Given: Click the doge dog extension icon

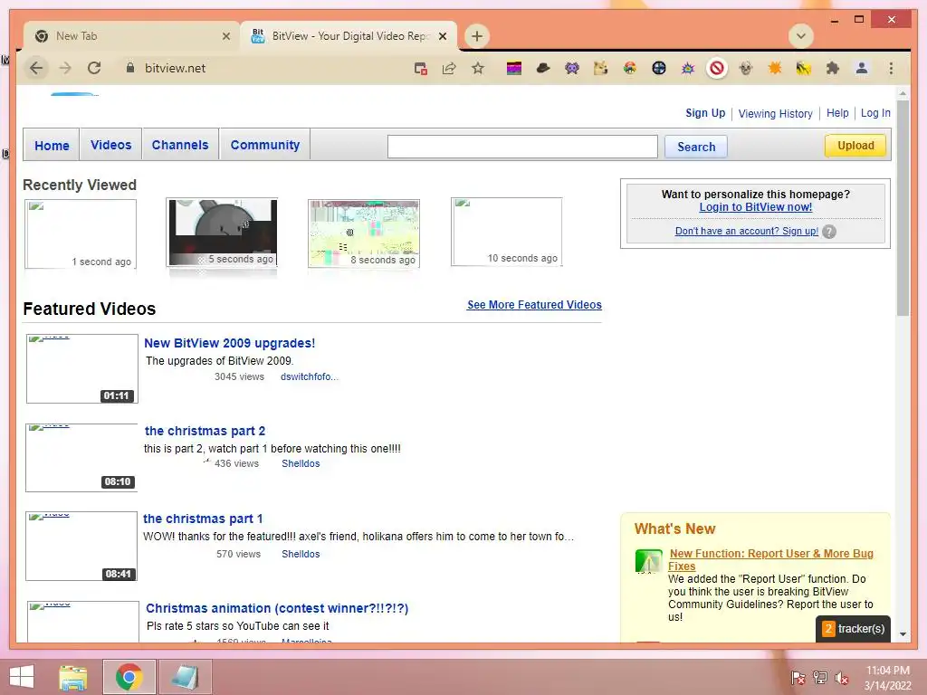Looking at the screenshot, I should tap(601, 69).
